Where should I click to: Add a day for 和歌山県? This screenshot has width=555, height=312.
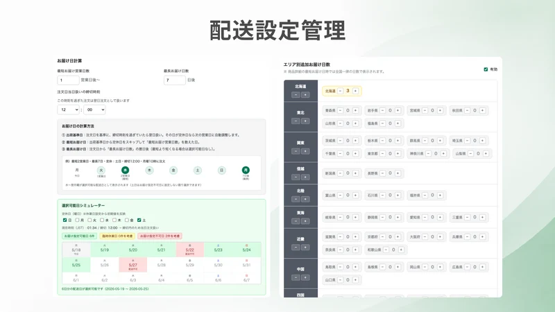(401, 250)
